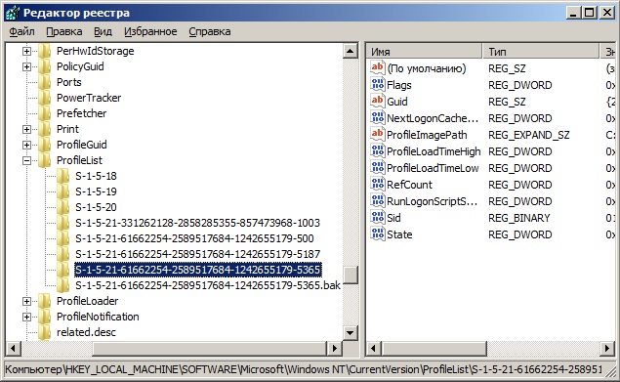Click the Имя column header
620x382 pixels.
pos(425,52)
